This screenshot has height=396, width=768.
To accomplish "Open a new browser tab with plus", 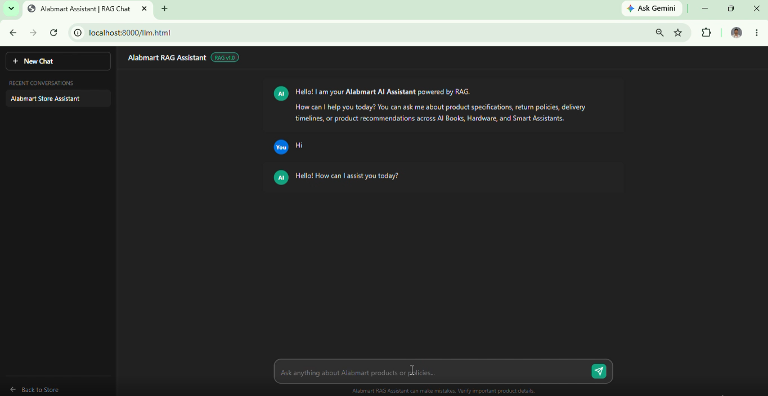I will coord(165,9).
